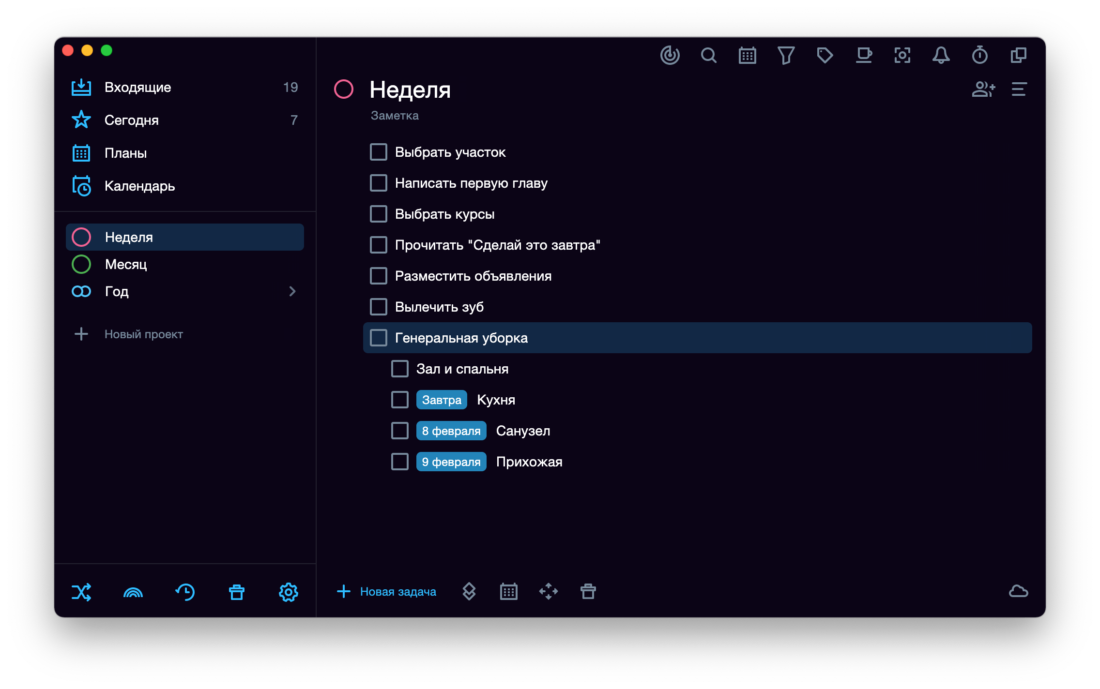Image resolution: width=1100 pixels, height=689 pixels.
Task: Select the Выбрать курсы task text
Action: (444, 214)
